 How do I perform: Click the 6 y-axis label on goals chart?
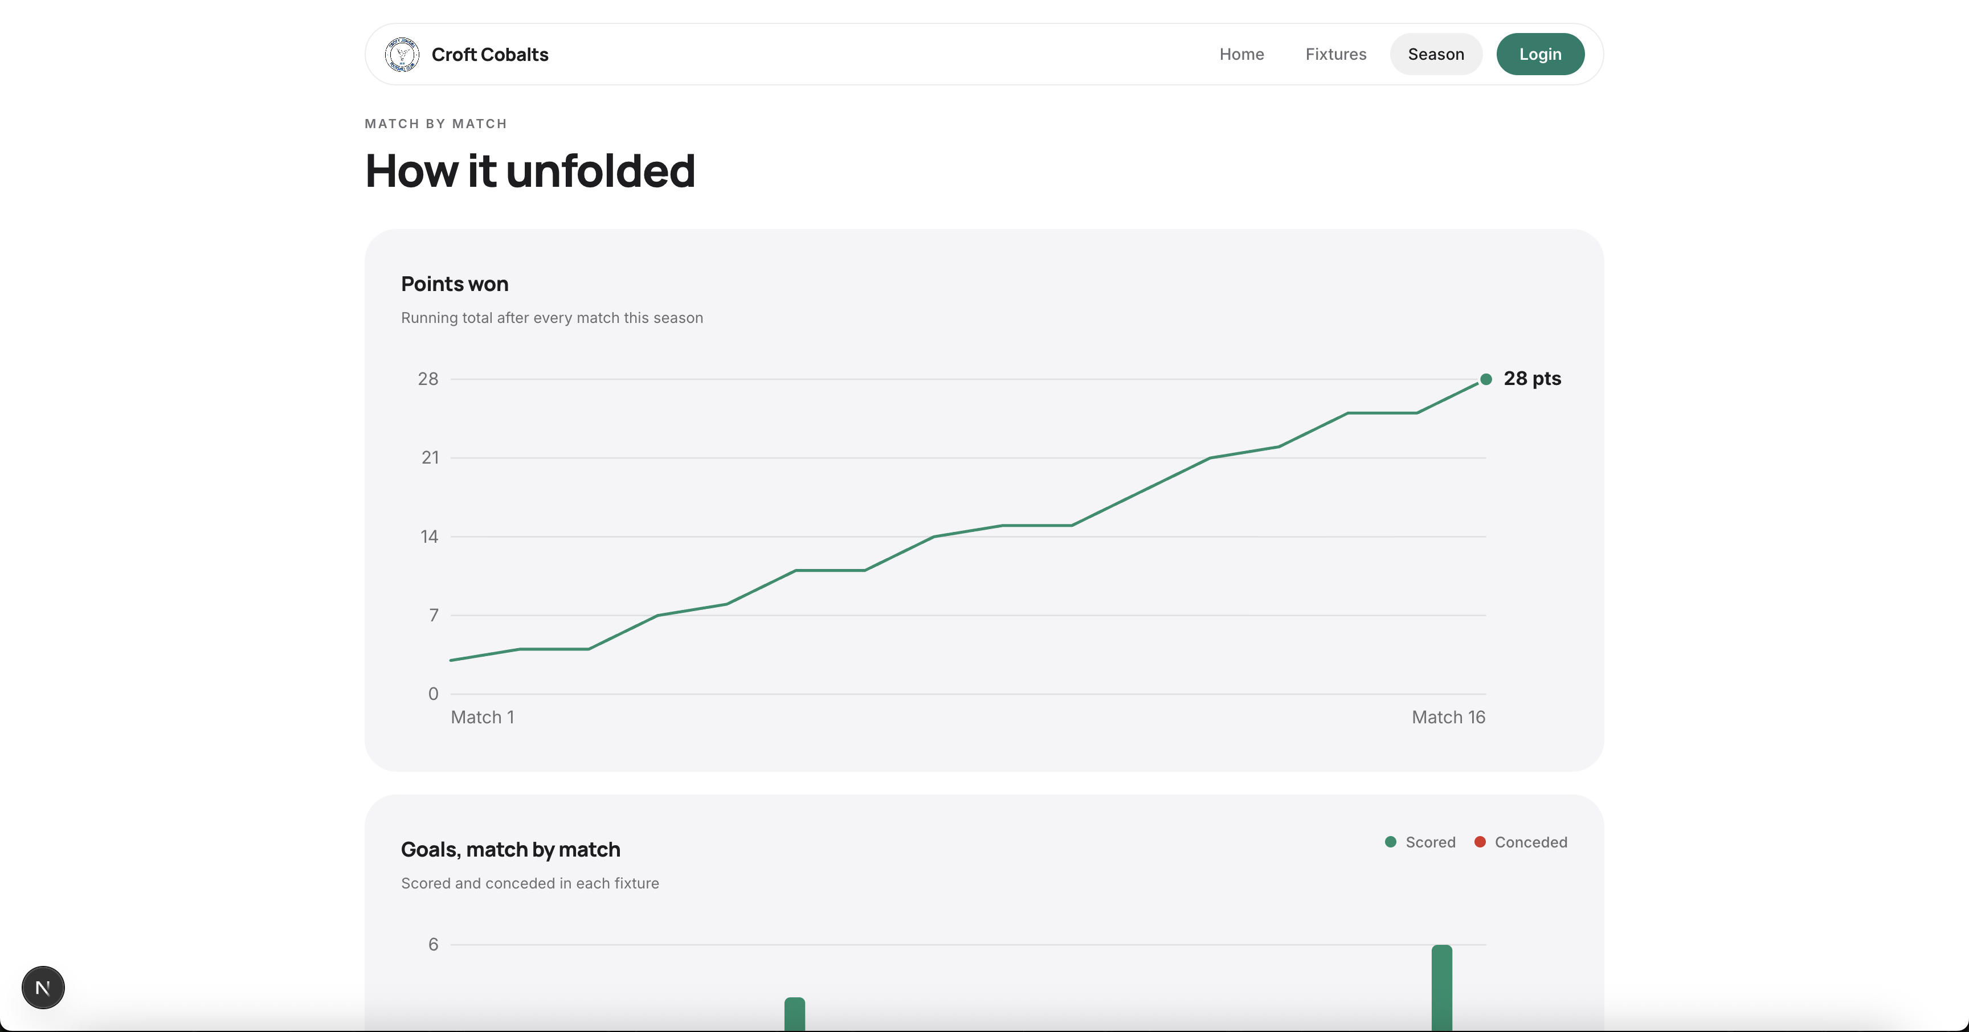tap(434, 945)
